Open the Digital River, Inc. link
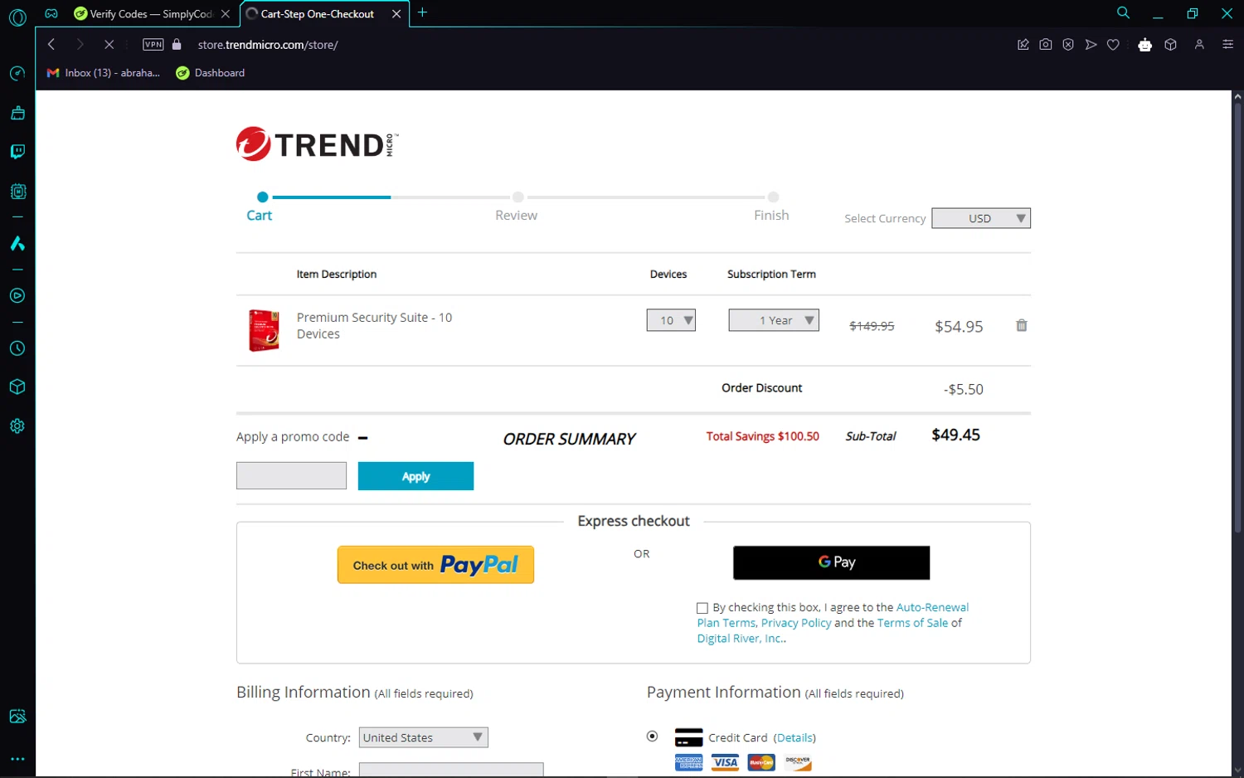The height and width of the screenshot is (778, 1244). tap(741, 639)
